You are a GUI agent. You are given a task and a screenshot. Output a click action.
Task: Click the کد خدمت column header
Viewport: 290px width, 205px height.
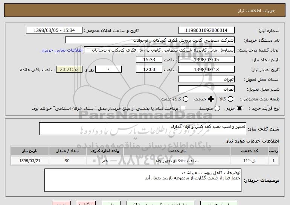tap(249, 151)
